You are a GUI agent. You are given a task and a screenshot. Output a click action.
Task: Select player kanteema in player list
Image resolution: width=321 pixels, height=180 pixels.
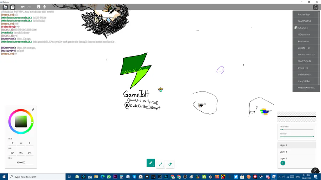(x=306, y=41)
